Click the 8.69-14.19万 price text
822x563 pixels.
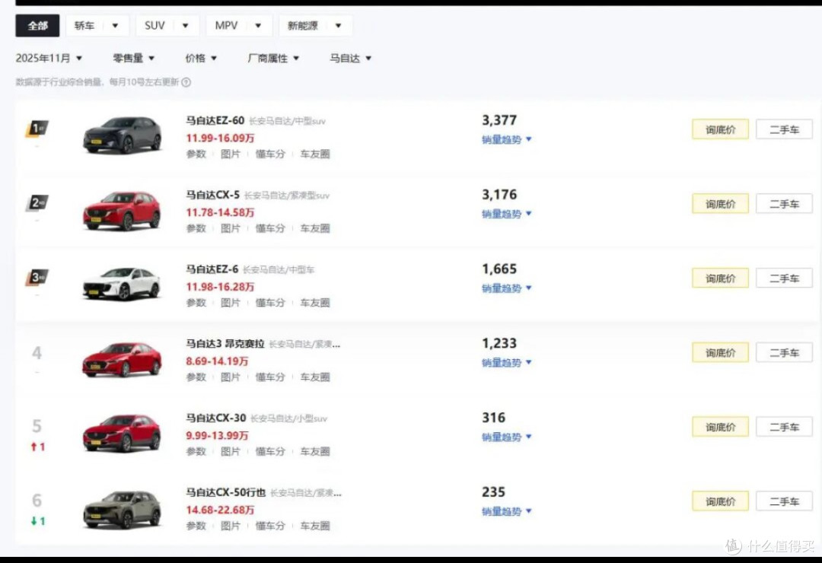pos(217,361)
